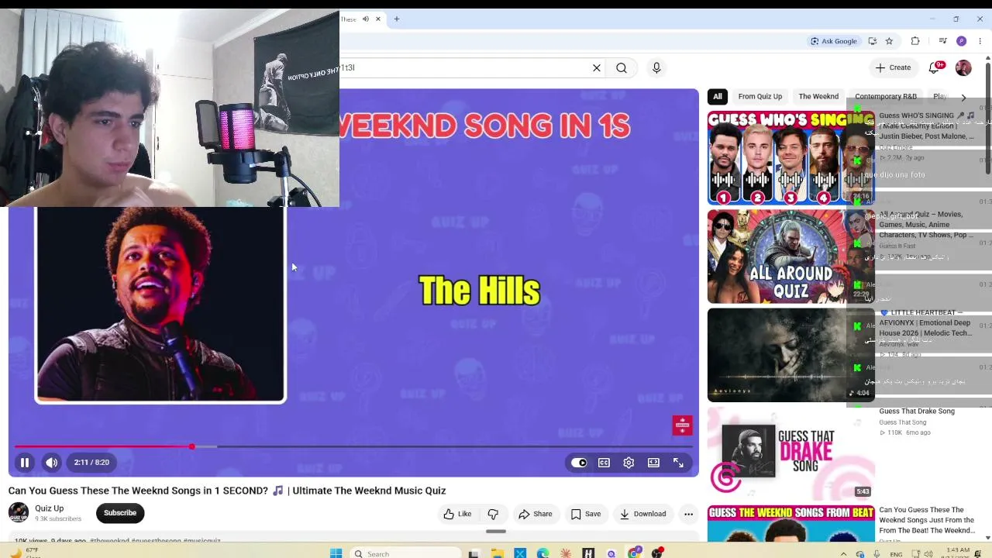
Task: Mute the video volume
Action: 51,463
